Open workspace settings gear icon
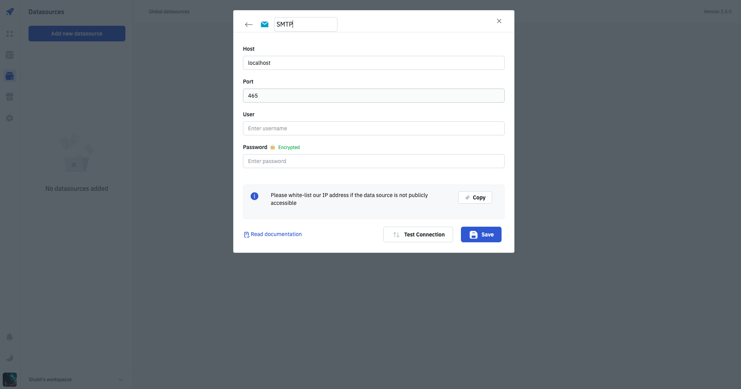Image resolution: width=741 pixels, height=389 pixels. pos(10,118)
